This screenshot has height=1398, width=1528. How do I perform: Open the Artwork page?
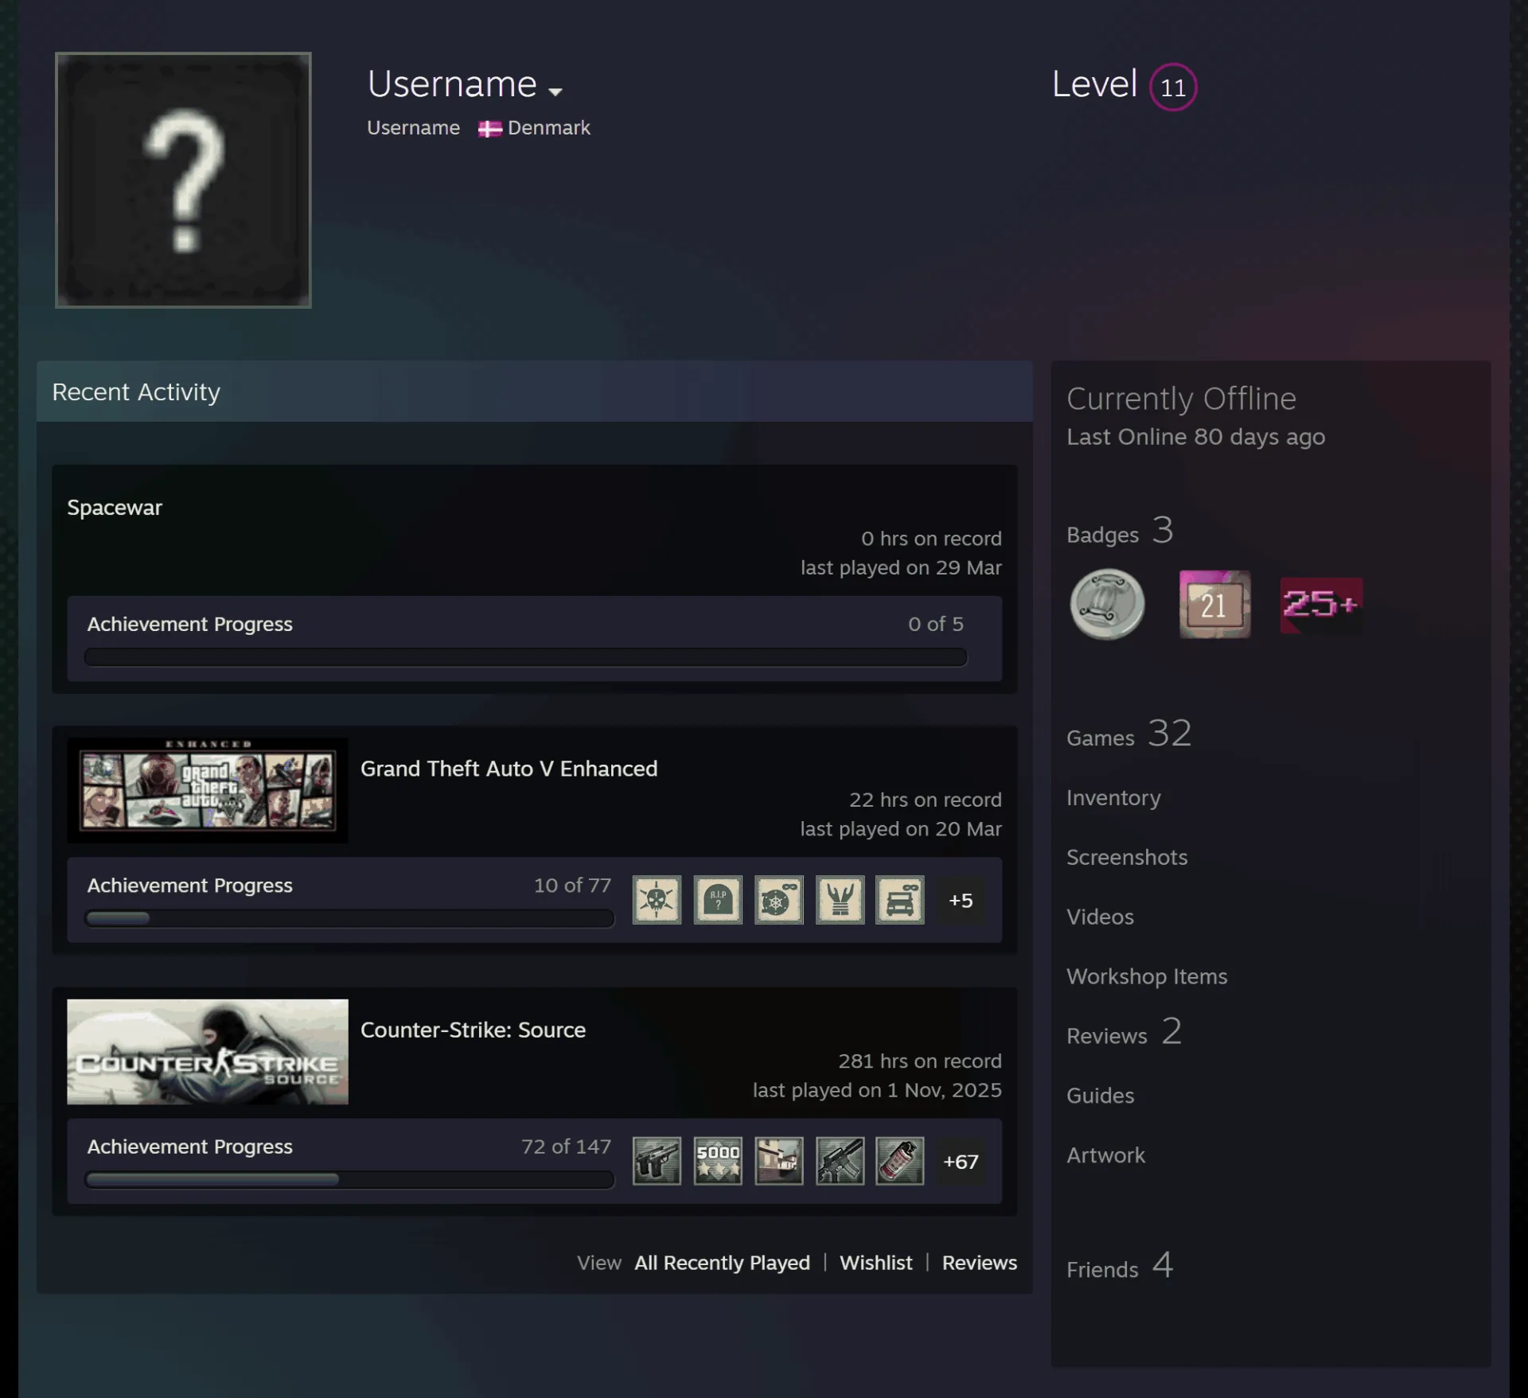click(x=1105, y=1155)
